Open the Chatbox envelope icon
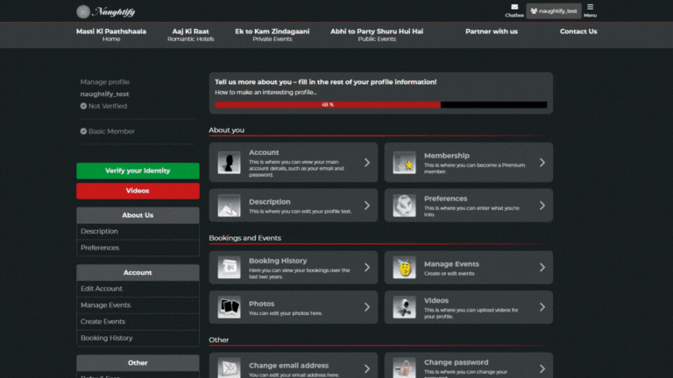Screen dimensions: 673x378 [514, 7]
